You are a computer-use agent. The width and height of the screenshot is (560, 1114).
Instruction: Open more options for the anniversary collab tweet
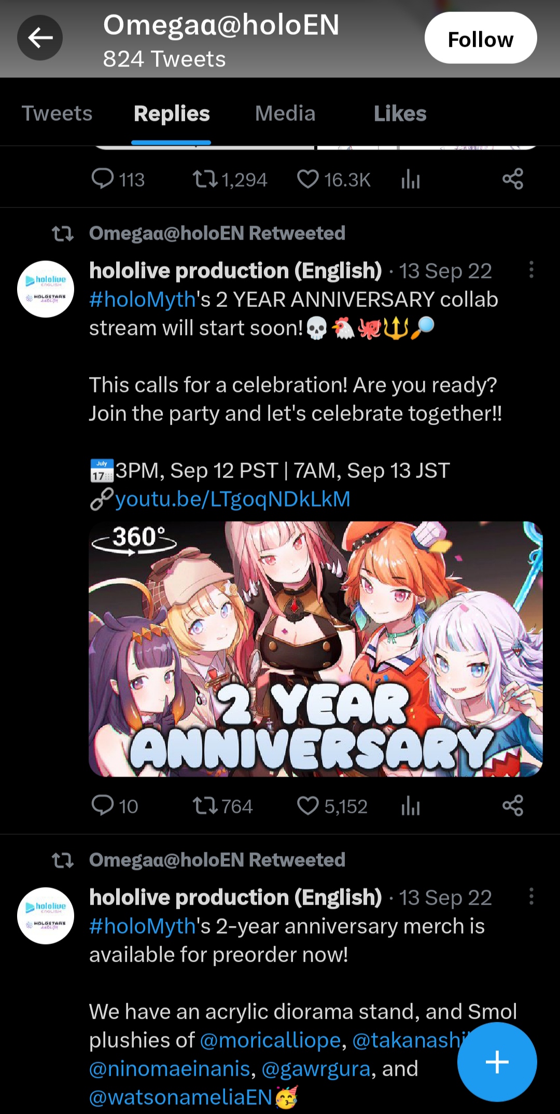point(531,270)
